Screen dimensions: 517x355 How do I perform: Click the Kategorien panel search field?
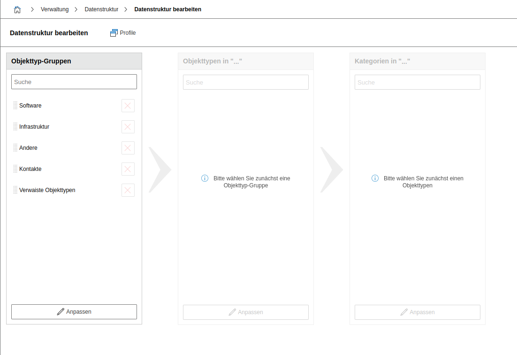tap(418, 82)
